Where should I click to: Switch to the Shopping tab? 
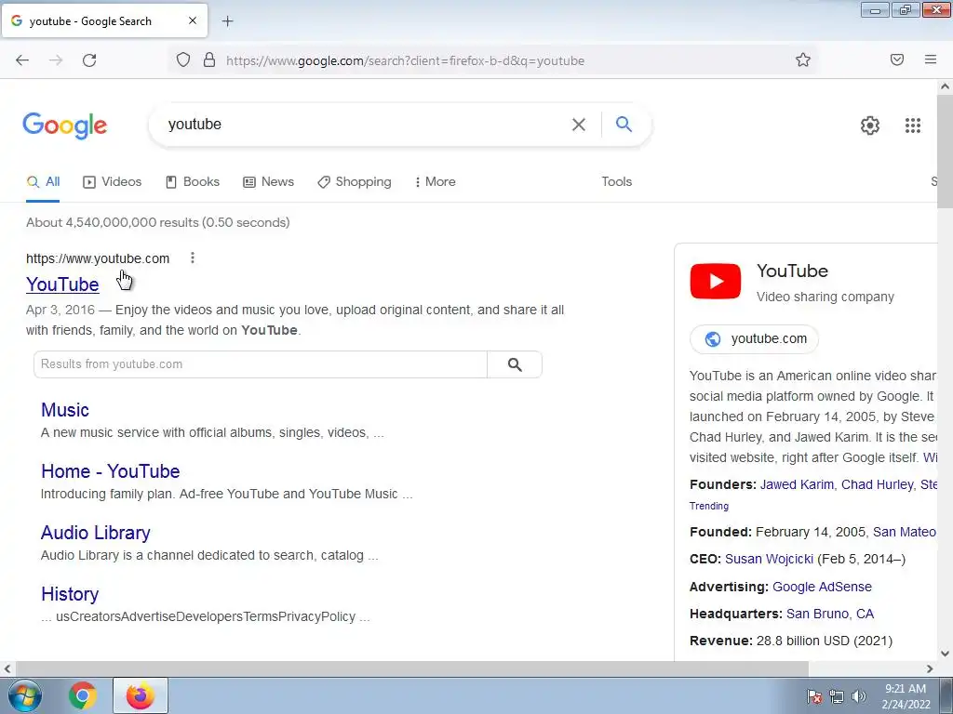(x=355, y=182)
